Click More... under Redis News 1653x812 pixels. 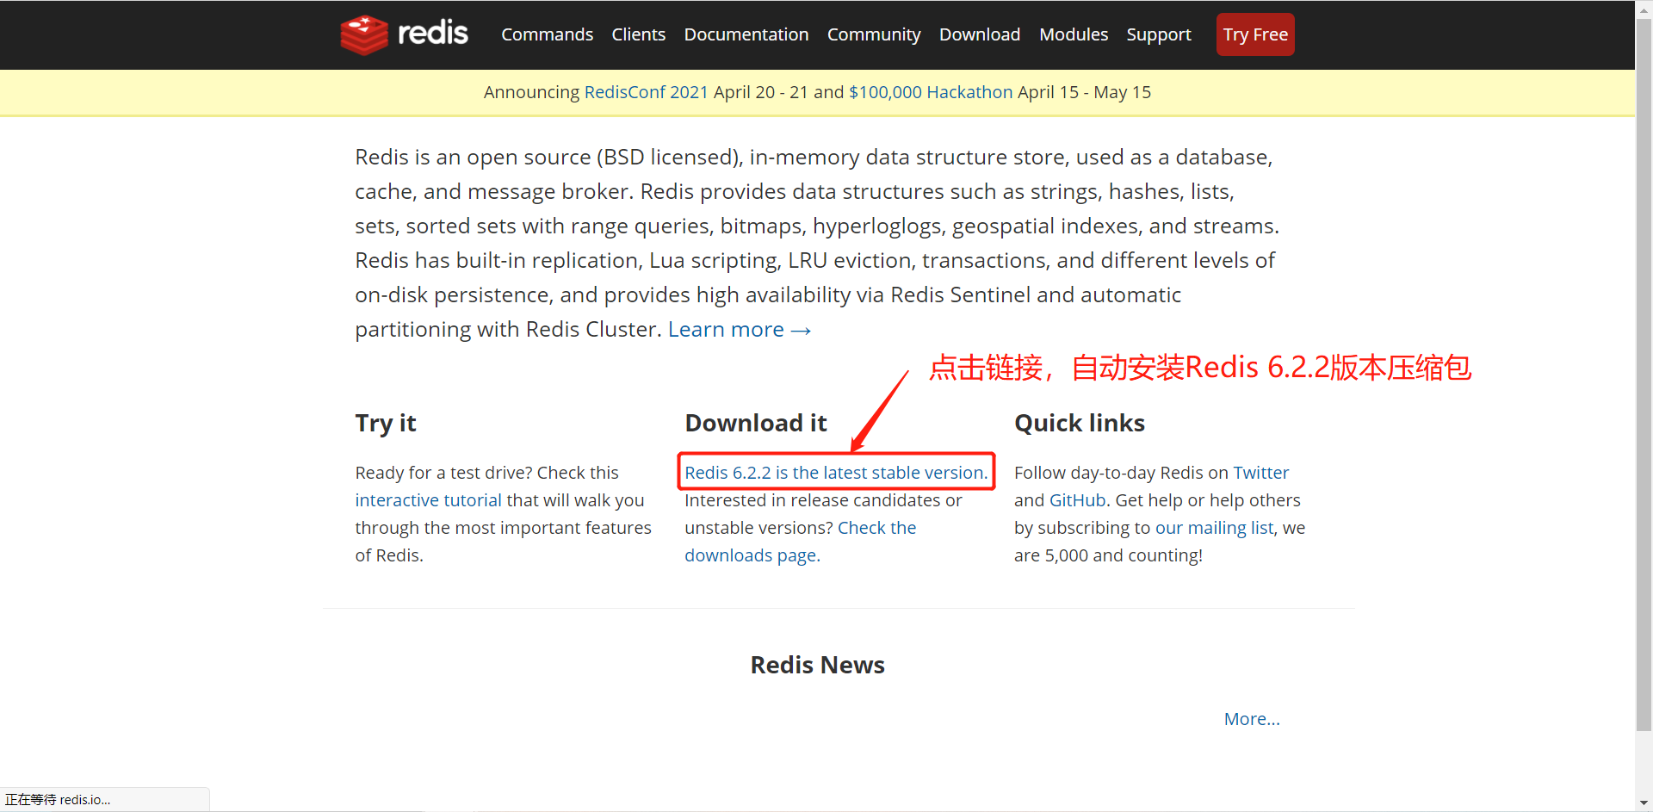coord(1251,718)
